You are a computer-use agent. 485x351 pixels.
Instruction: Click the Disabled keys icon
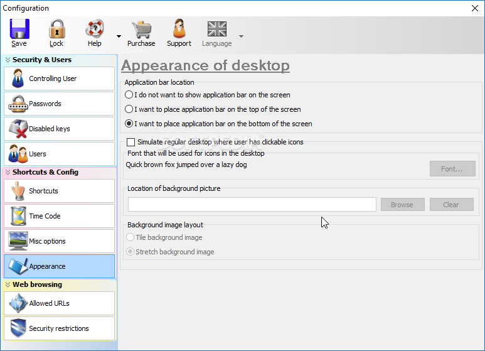[x=18, y=129]
